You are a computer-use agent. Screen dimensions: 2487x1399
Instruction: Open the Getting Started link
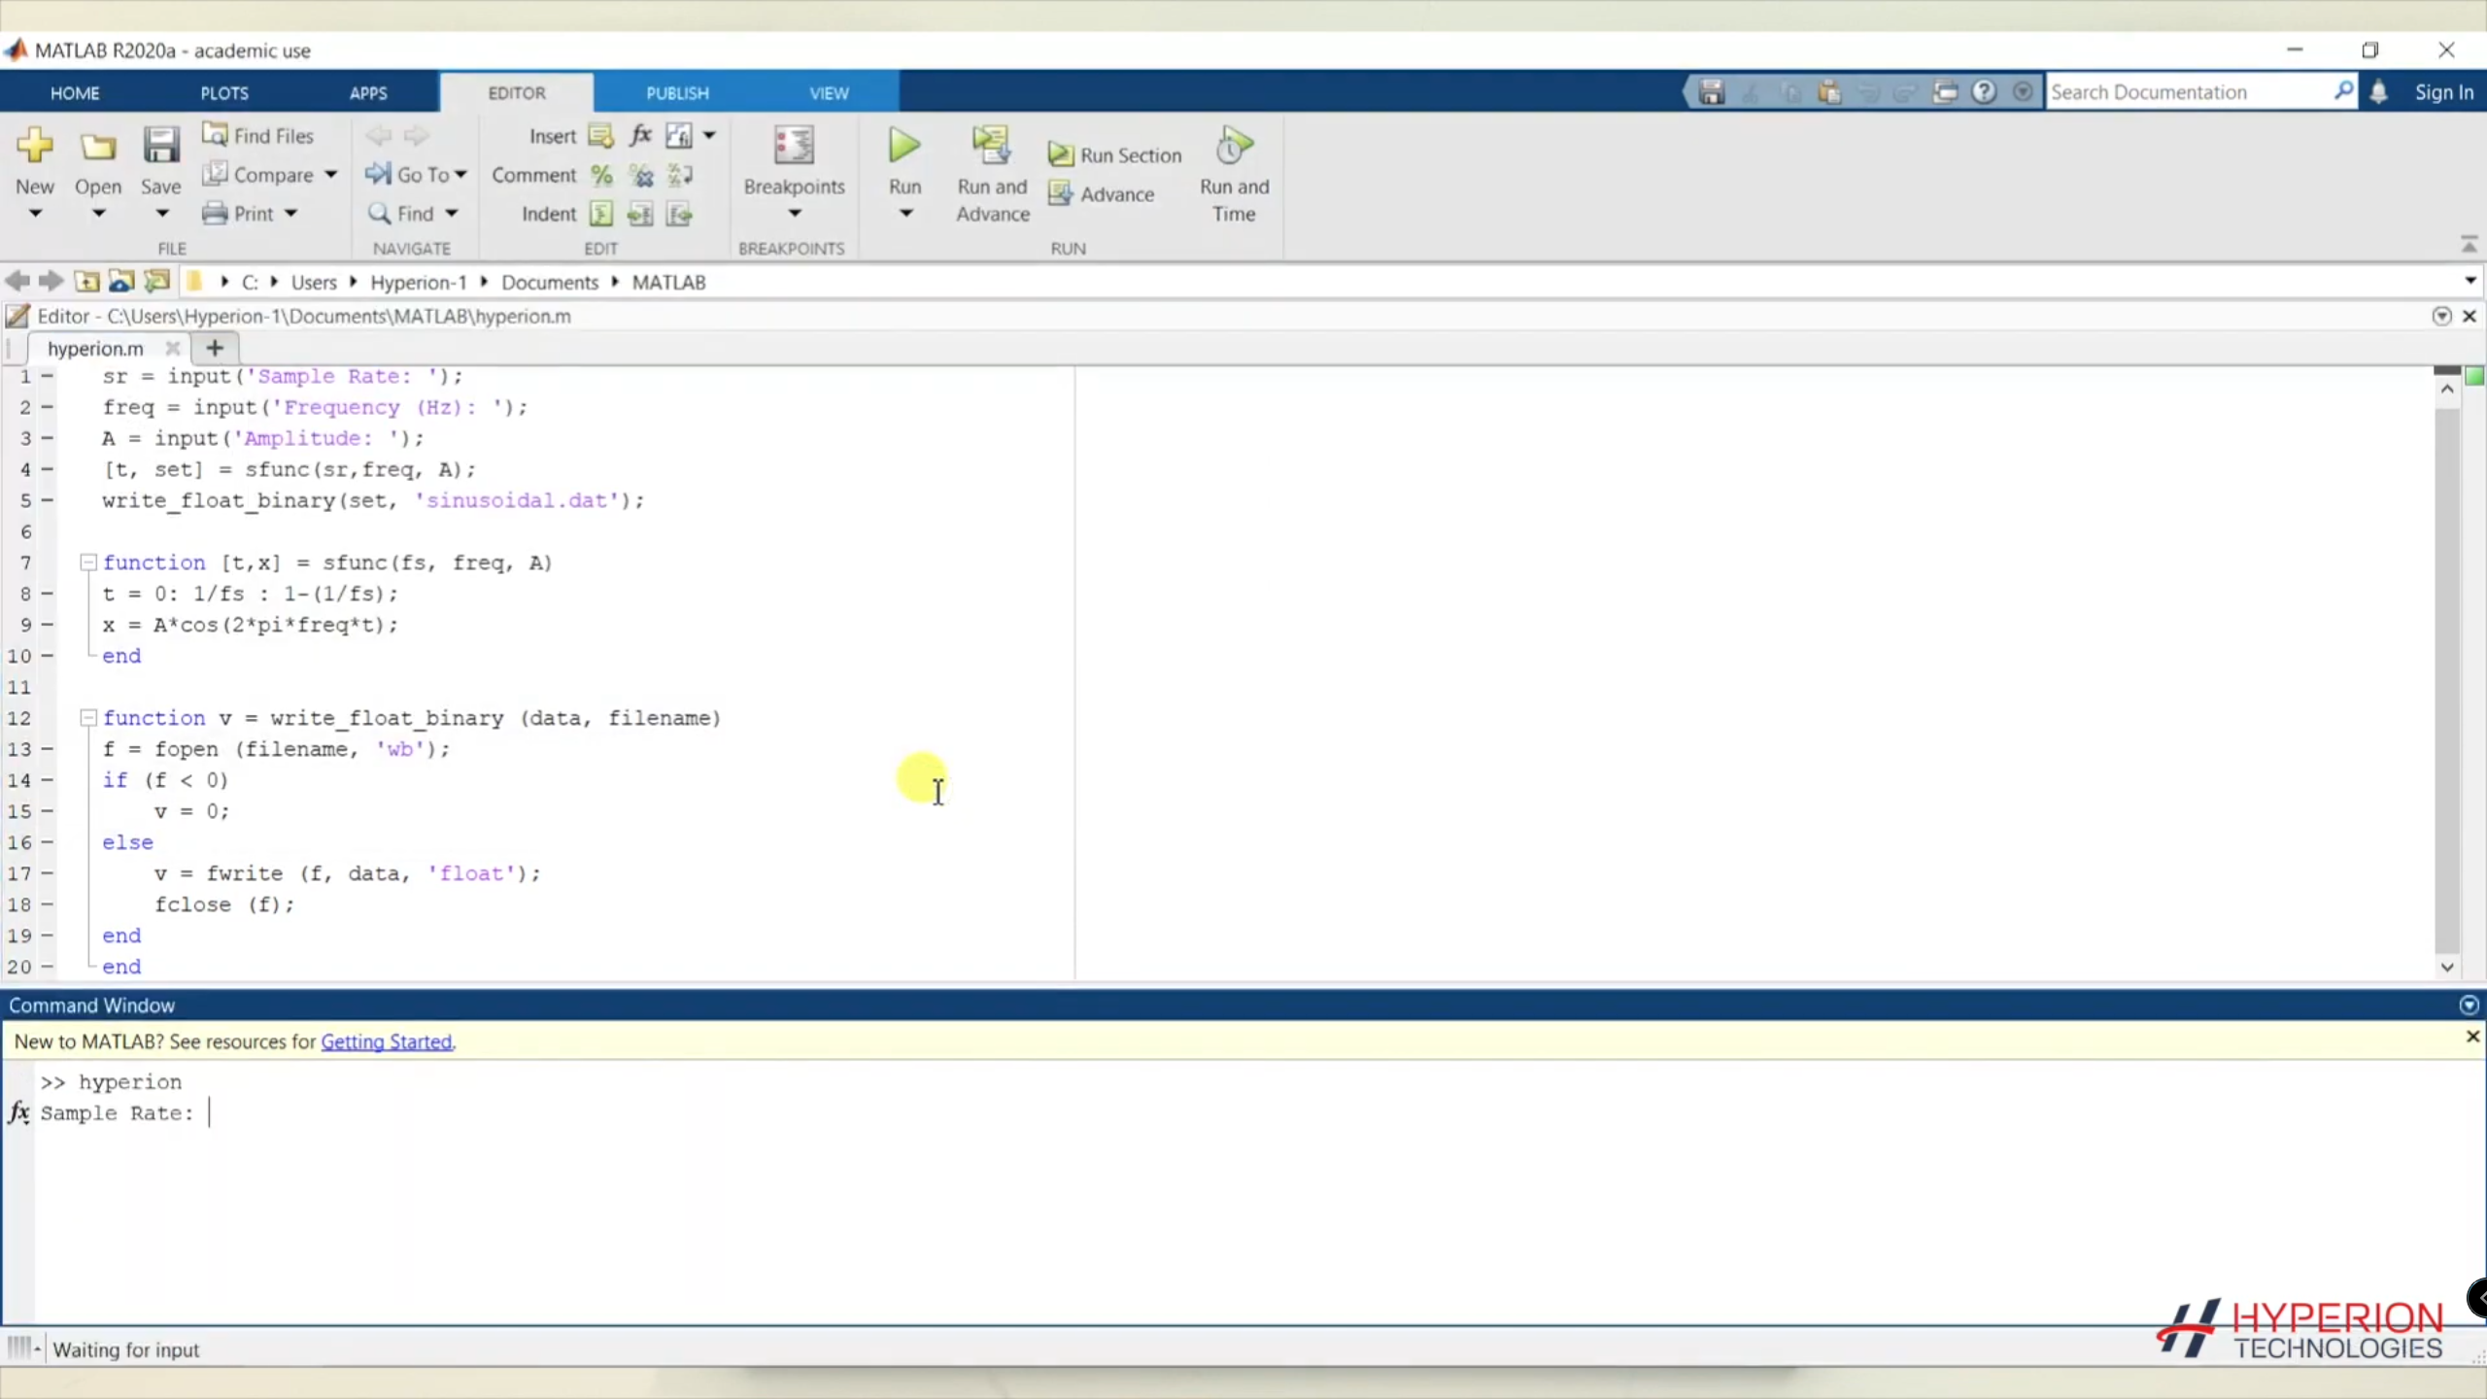tap(387, 1041)
